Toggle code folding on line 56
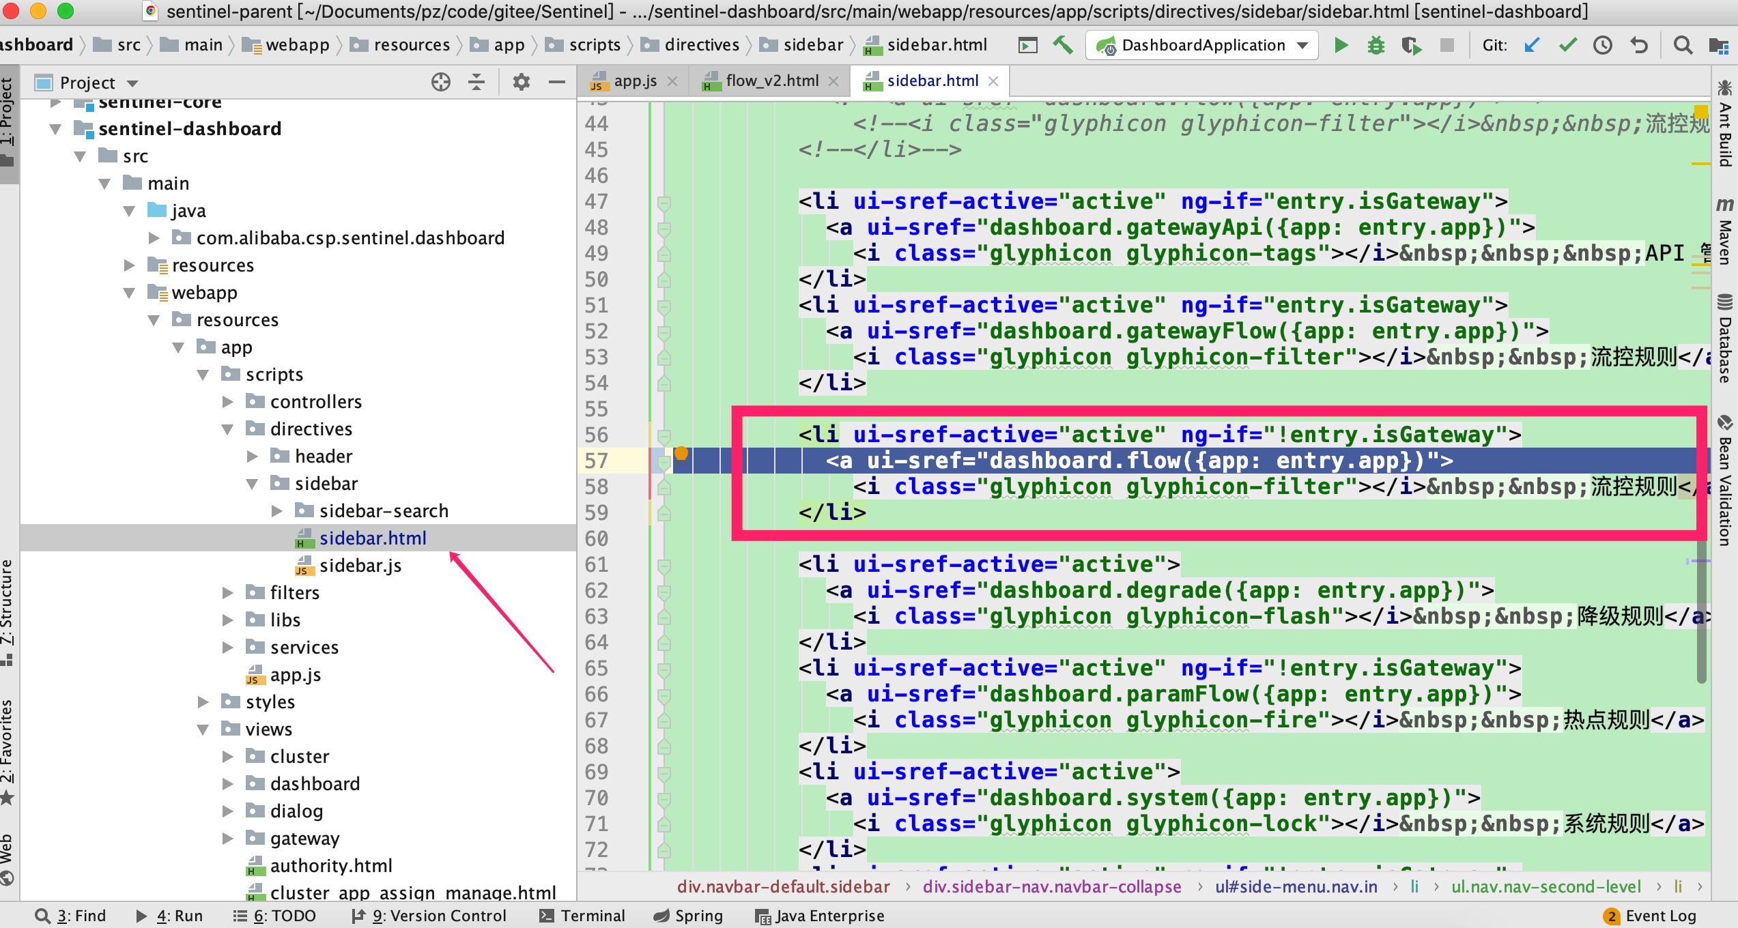The image size is (1738, 928). (x=664, y=436)
